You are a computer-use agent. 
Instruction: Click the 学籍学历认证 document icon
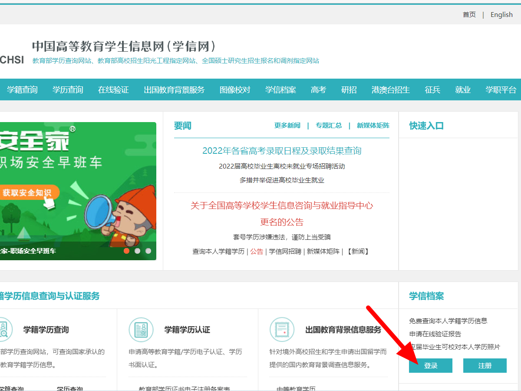click(x=141, y=330)
